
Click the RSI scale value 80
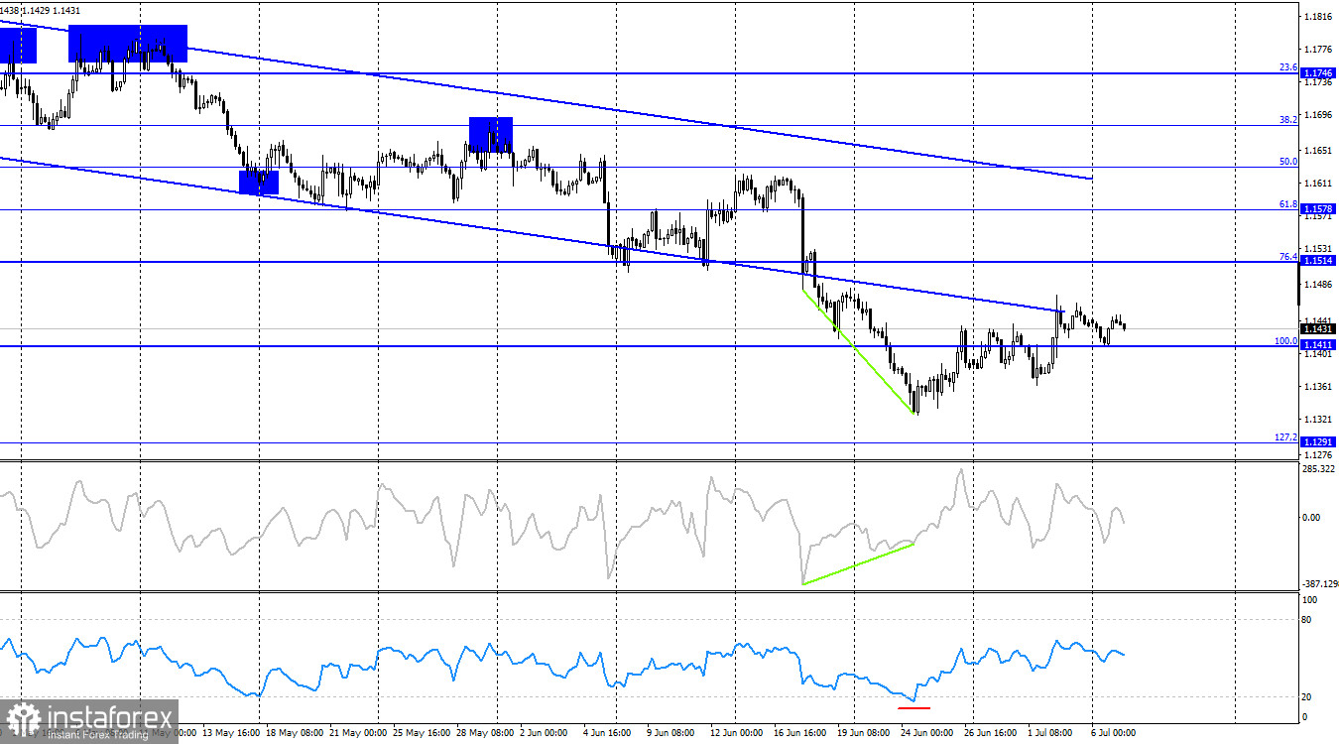[x=1308, y=620]
